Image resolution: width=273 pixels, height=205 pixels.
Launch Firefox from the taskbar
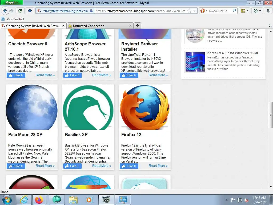[x=39, y=200]
